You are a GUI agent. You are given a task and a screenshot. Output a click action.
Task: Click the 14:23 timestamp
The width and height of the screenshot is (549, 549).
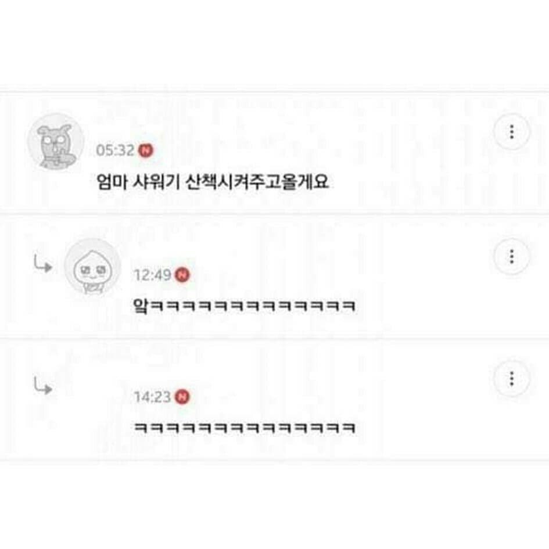pyautogui.click(x=152, y=397)
